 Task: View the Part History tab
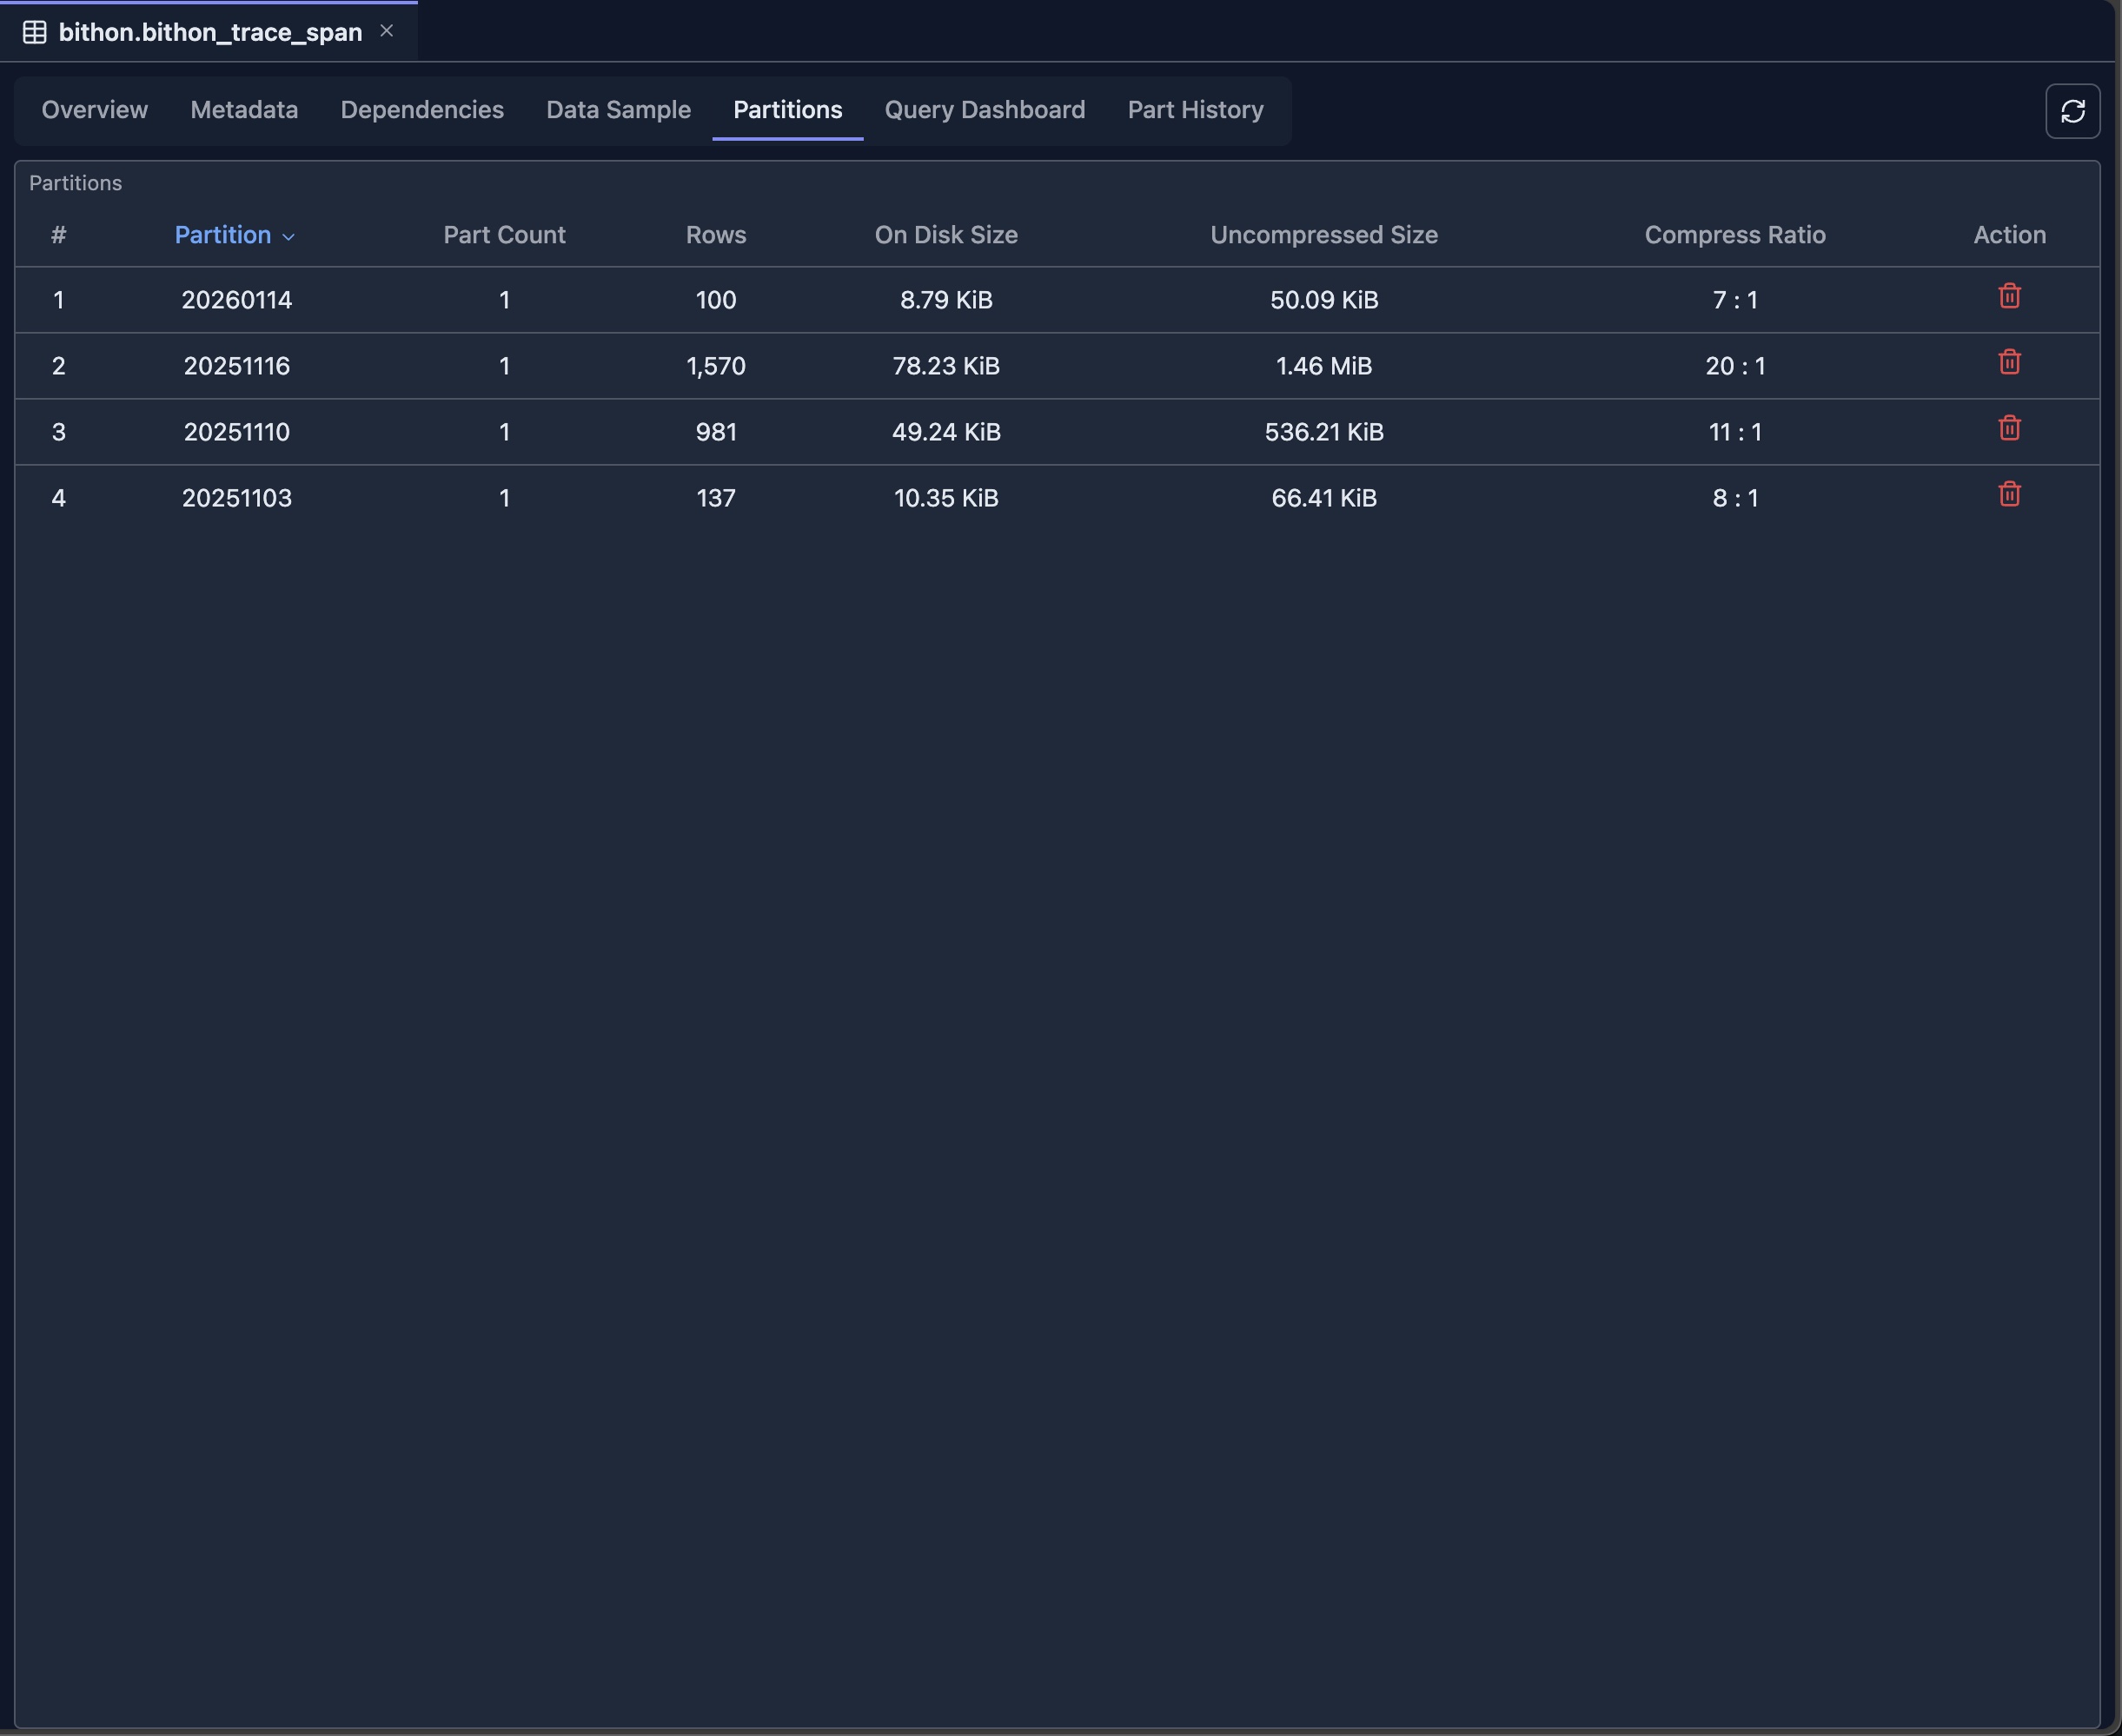(1194, 110)
